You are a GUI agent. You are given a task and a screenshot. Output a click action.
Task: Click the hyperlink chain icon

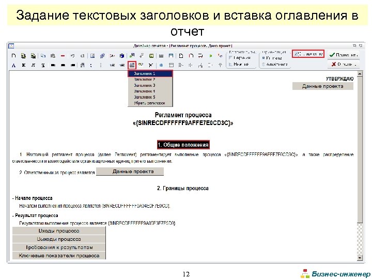coord(102,56)
